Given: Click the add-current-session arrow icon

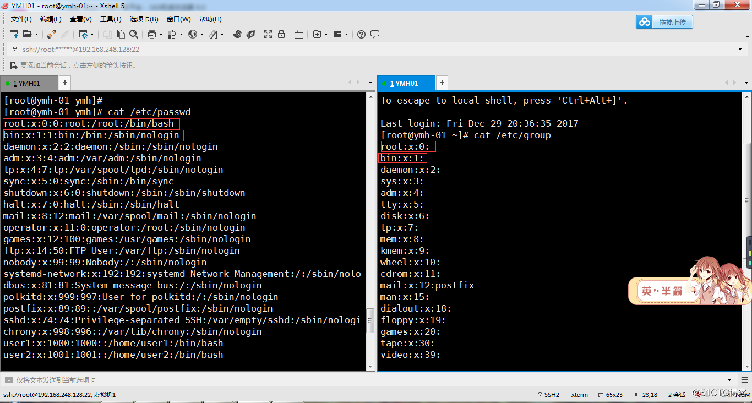Looking at the screenshot, I should (14, 65).
